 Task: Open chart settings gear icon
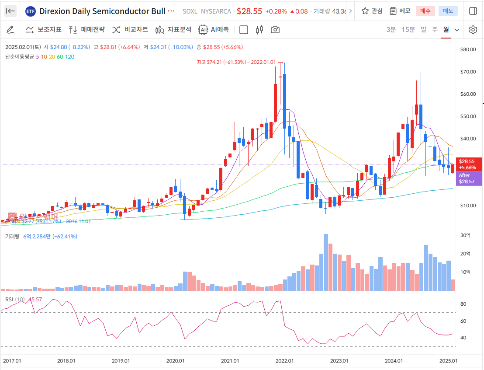click(473, 30)
